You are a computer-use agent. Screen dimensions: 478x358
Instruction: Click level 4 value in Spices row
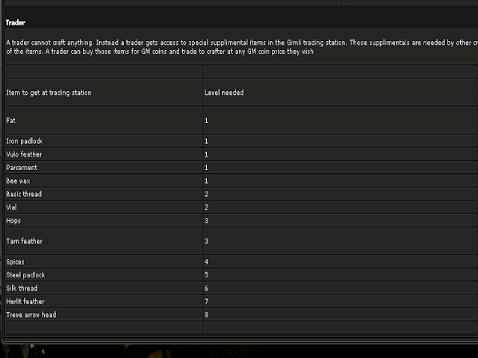[206, 262]
